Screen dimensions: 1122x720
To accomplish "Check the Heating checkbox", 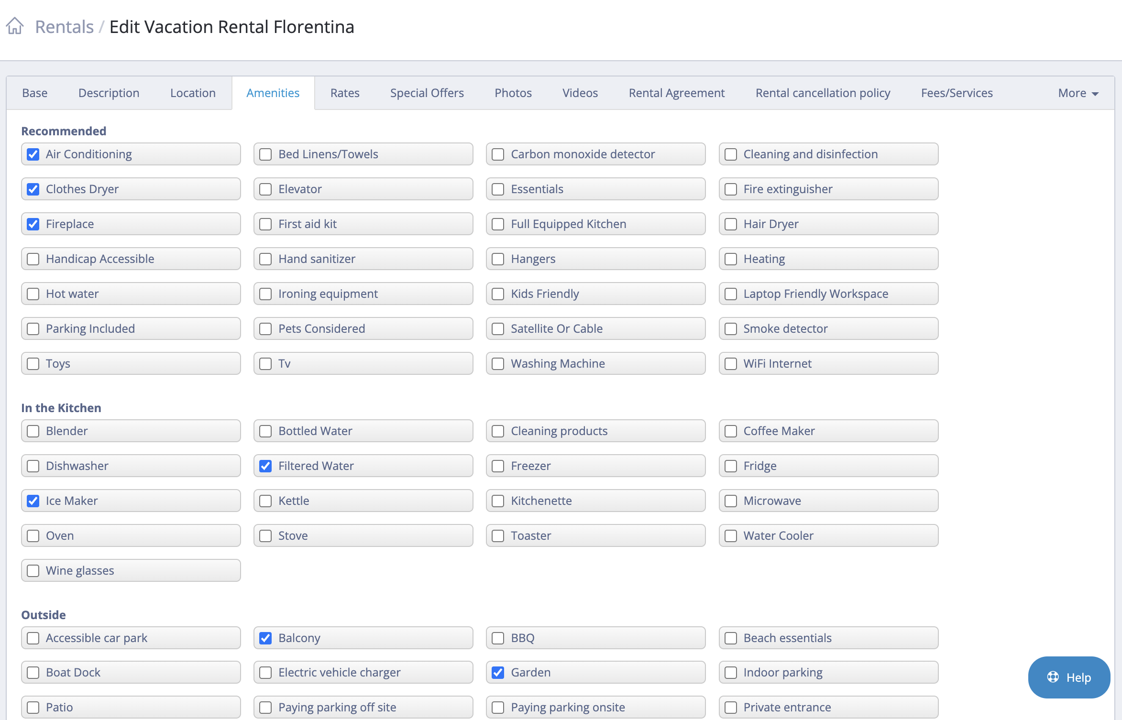I will pos(731,259).
